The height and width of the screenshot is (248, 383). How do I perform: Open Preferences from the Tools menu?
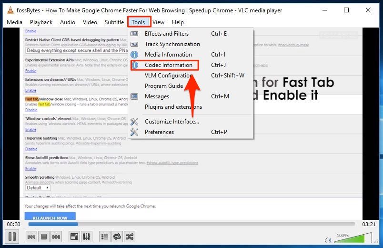click(x=159, y=132)
